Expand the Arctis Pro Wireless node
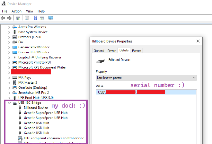212x144 pixels. tap(9, 27)
